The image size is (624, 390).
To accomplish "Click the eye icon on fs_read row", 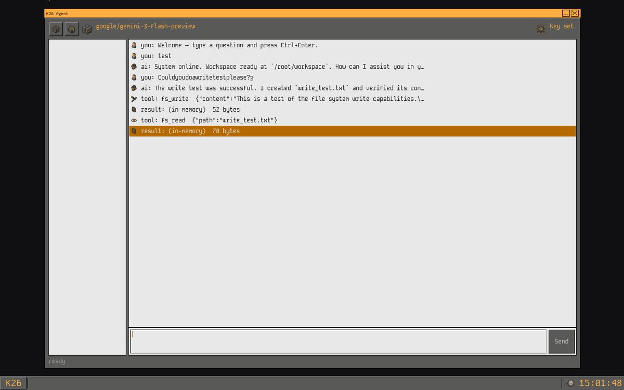I will (134, 120).
